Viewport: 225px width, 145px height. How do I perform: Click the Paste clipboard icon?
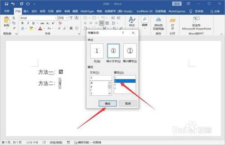(x=7, y=20)
